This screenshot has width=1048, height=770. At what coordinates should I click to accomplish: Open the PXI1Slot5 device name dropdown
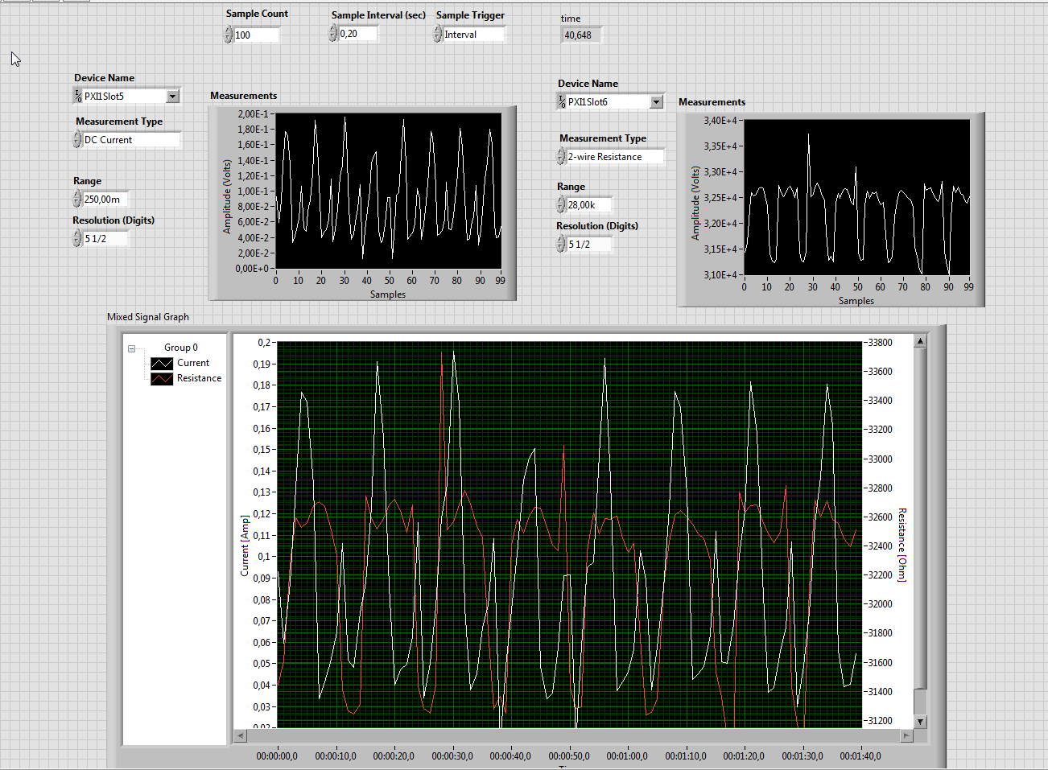coord(172,97)
